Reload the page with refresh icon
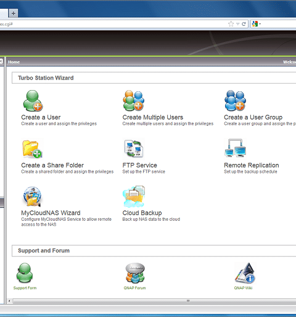296x317 pixels. [x=244, y=24]
